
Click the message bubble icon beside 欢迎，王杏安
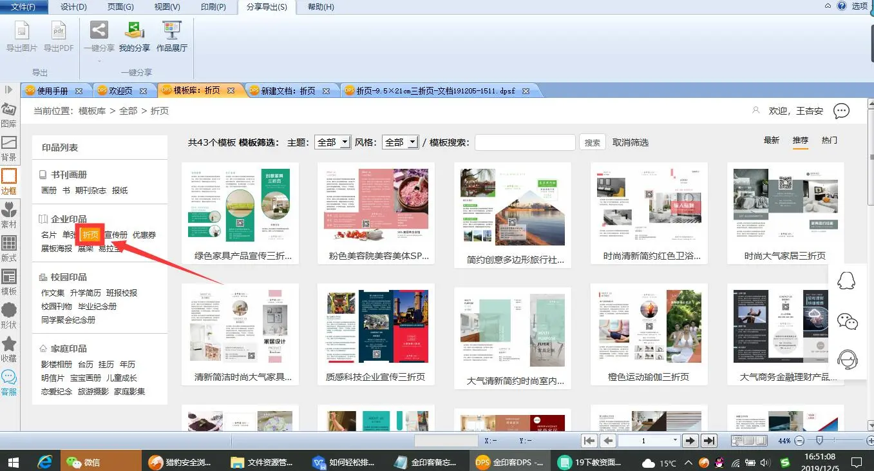coord(841,111)
